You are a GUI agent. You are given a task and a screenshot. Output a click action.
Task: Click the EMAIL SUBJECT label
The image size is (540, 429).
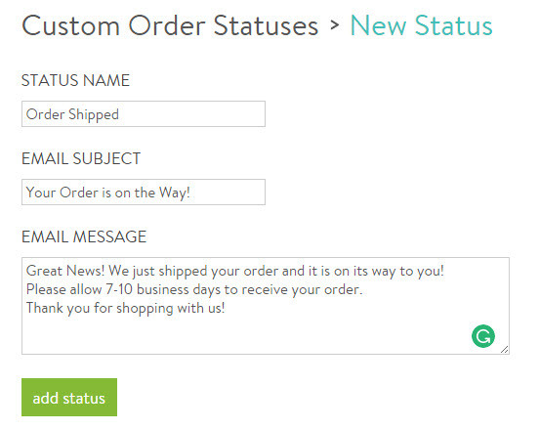(x=81, y=159)
